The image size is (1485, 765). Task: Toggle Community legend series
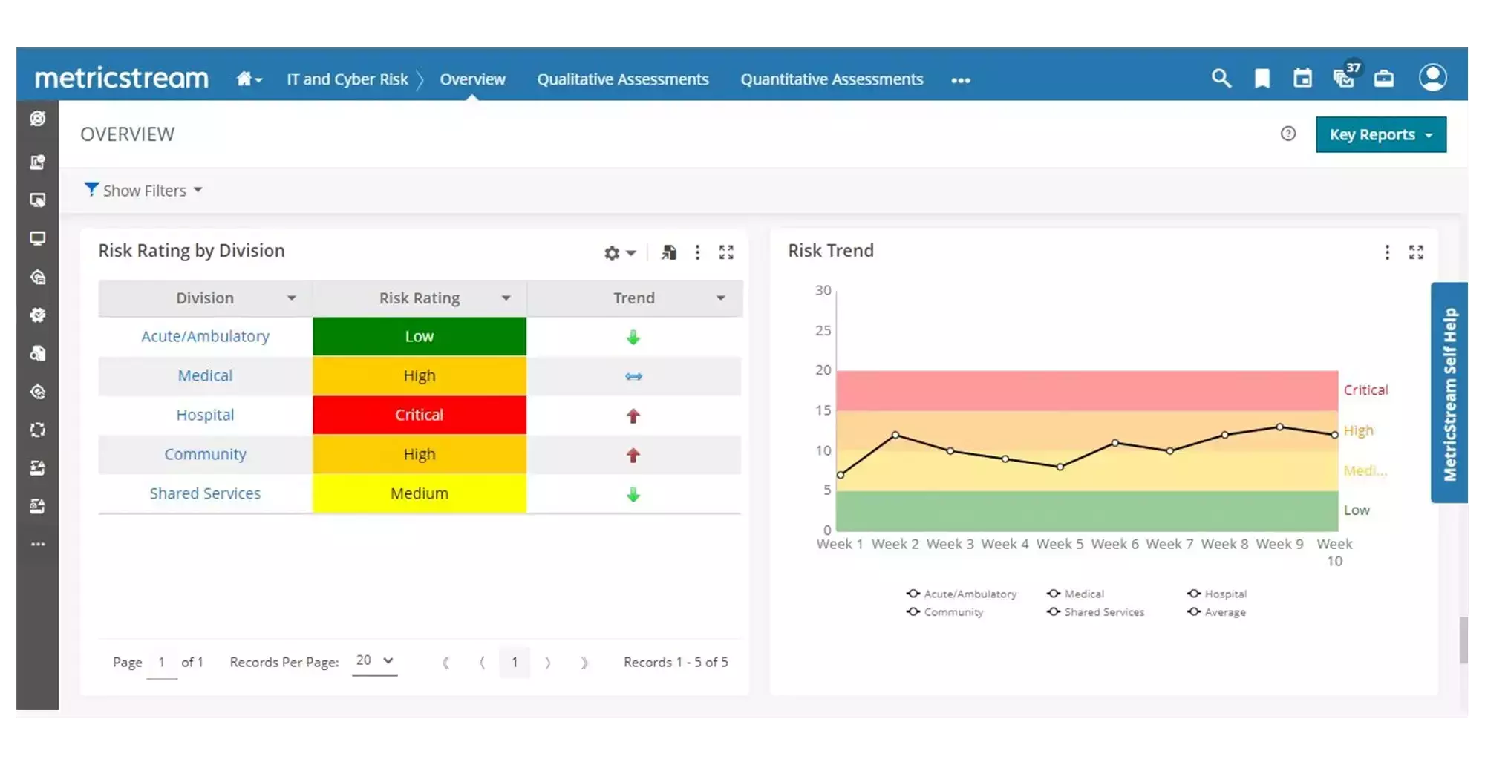(x=944, y=612)
